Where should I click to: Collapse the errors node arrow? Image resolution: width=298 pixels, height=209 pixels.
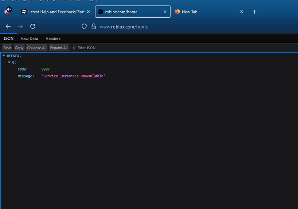point(4,55)
